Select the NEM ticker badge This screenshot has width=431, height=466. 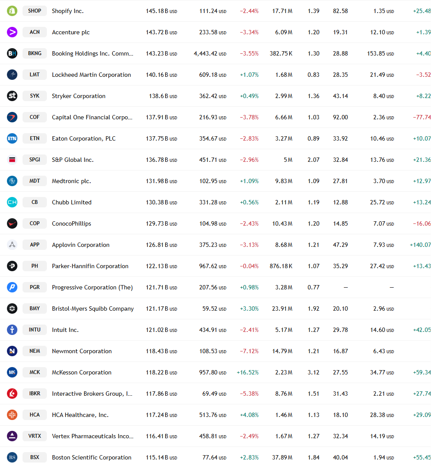[x=34, y=351]
